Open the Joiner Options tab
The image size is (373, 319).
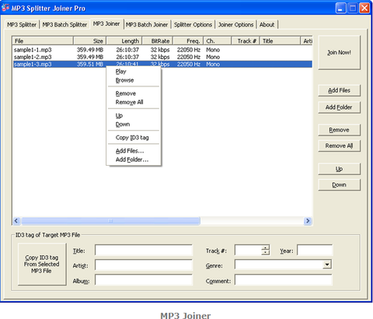(x=235, y=25)
